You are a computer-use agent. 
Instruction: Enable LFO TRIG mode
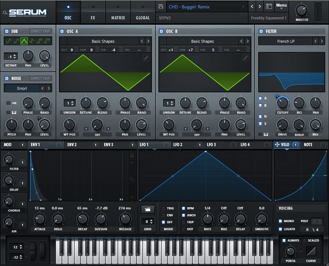point(163,208)
